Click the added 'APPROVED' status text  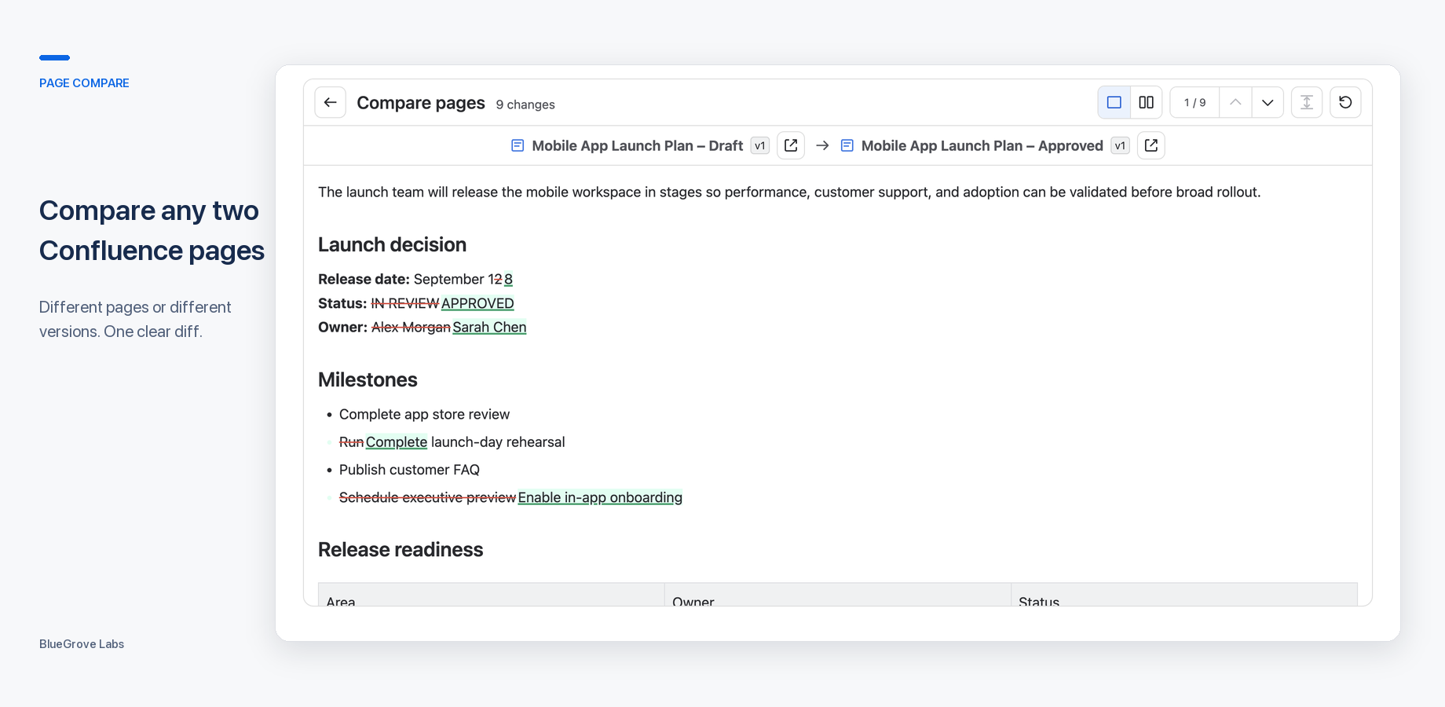click(x=477, y=303)
